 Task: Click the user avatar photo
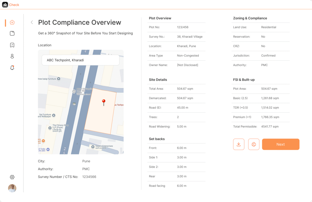(x=12, y=188)
